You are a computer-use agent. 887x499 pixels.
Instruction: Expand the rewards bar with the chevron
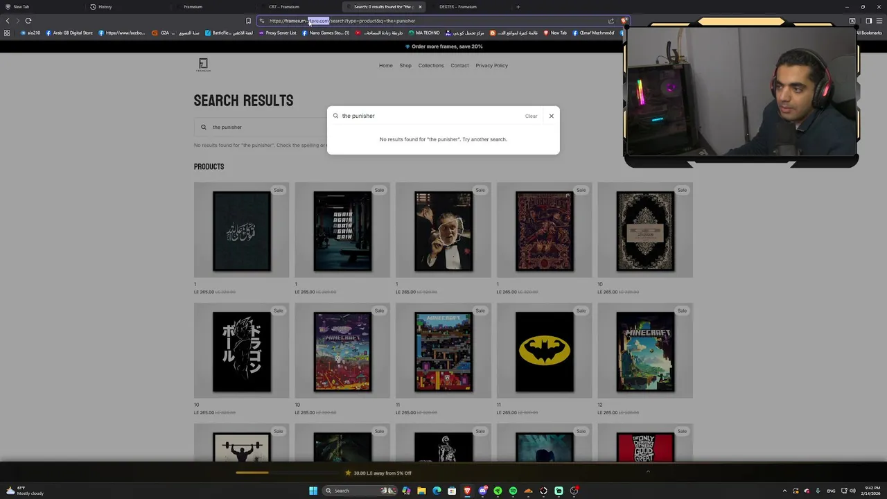click(x=648, y=472)
